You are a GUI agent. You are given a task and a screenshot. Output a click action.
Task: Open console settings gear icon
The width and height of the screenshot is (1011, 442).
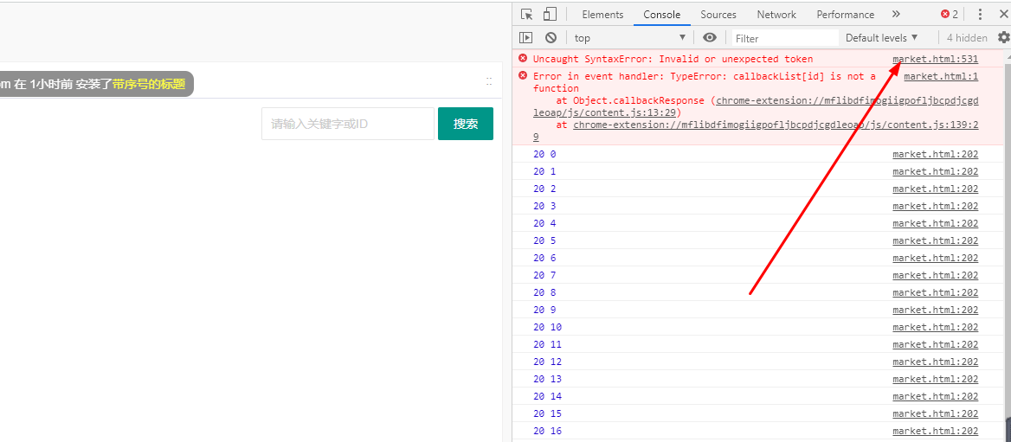(1003, 38)
